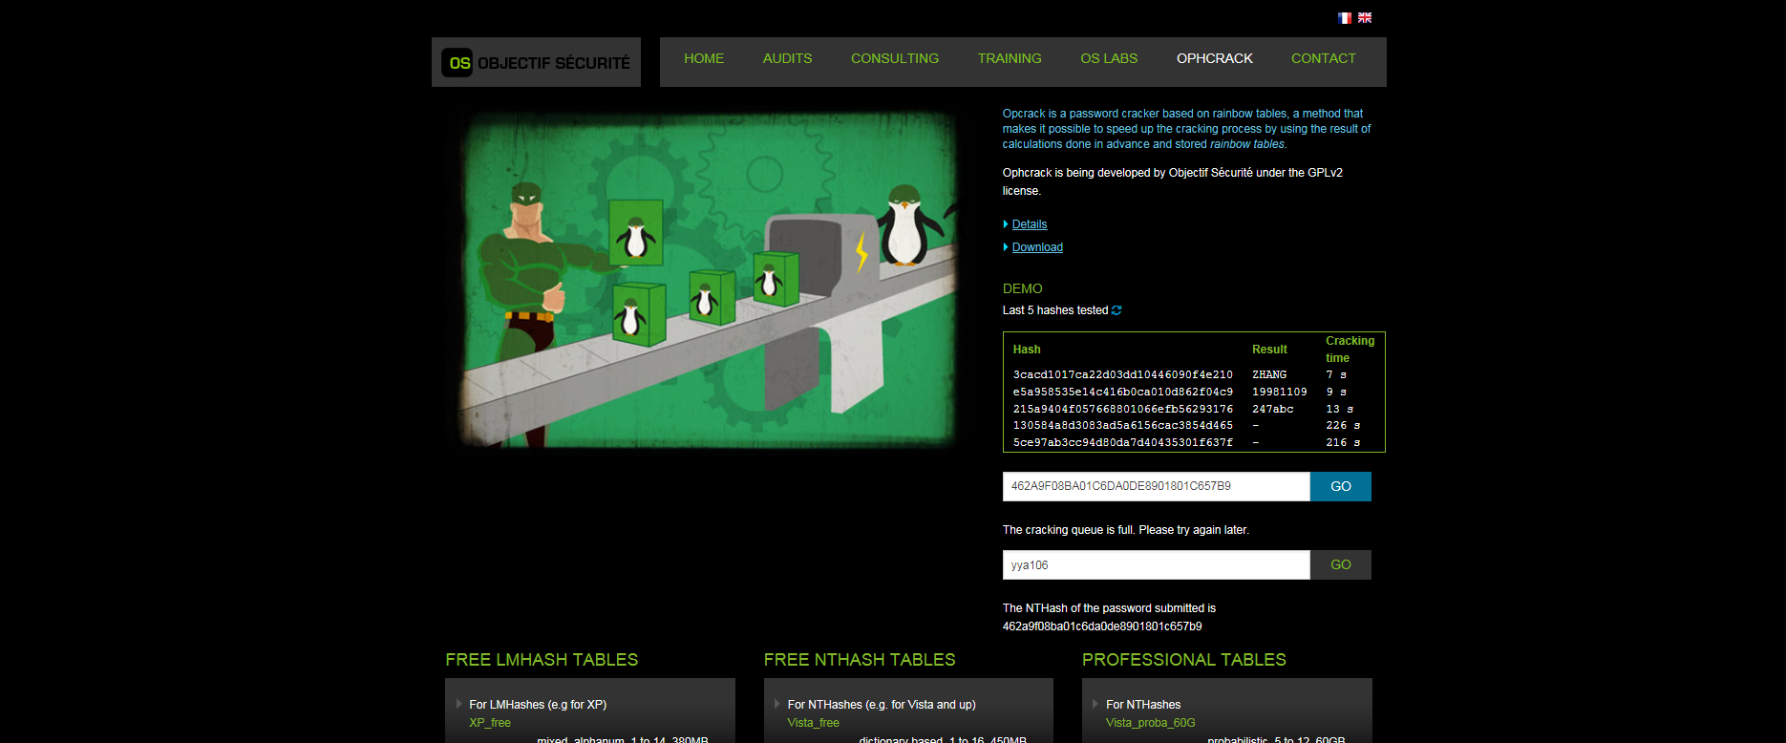Select hash 3cacd1017ca22d03dd10446090f4e210
The image size is (1786, 743).
1123,374
